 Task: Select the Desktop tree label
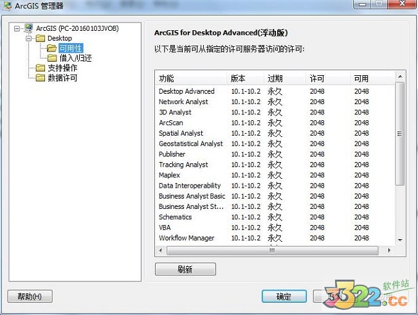pos(59,39)
